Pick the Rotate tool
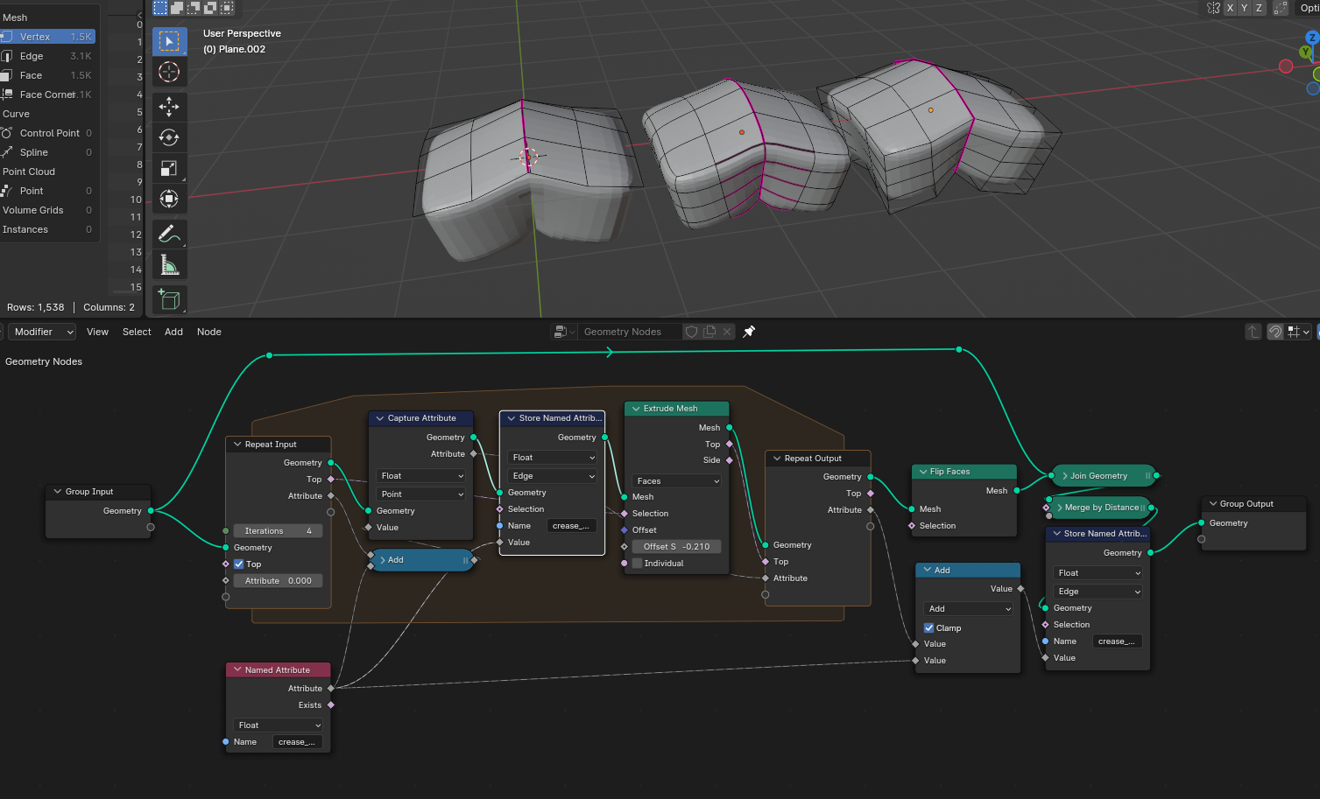The height and width of the screenshot is (799, 1320). 170,137
